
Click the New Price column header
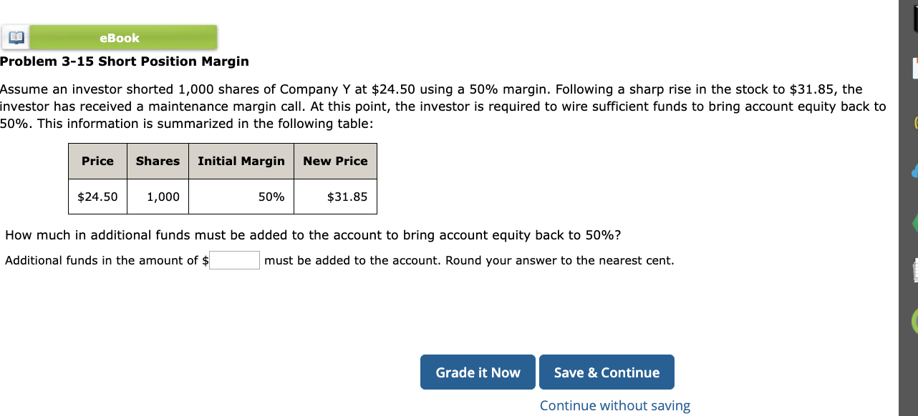[x=335, y=161]
